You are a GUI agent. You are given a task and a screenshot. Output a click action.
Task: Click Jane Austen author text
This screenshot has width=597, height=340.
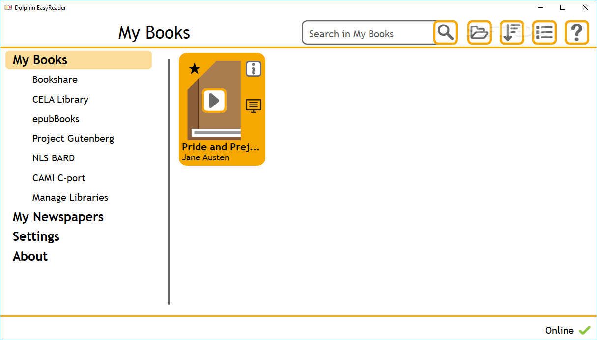[205, 157]
